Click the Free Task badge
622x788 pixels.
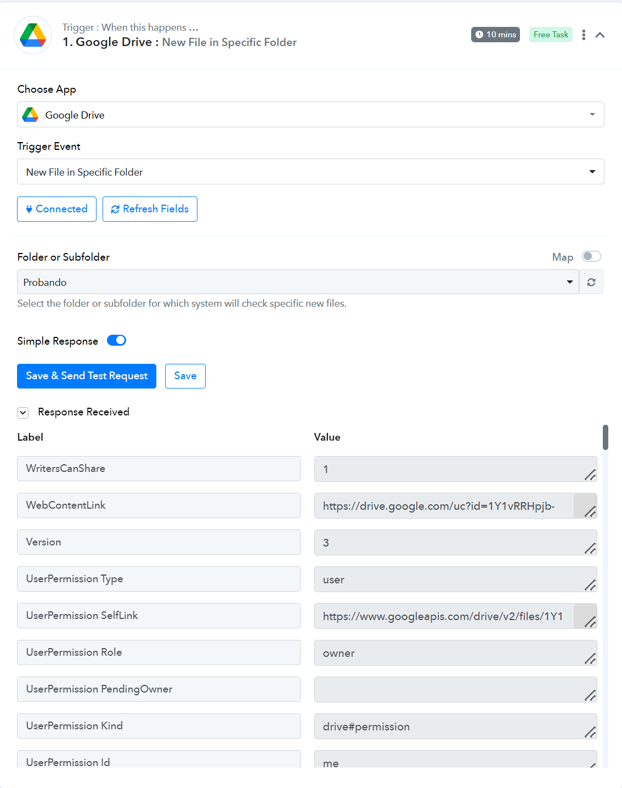tap(551, 35)
